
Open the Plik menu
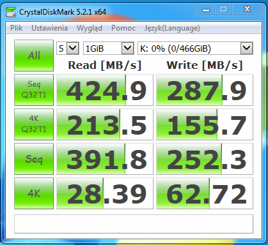[16, 28]
